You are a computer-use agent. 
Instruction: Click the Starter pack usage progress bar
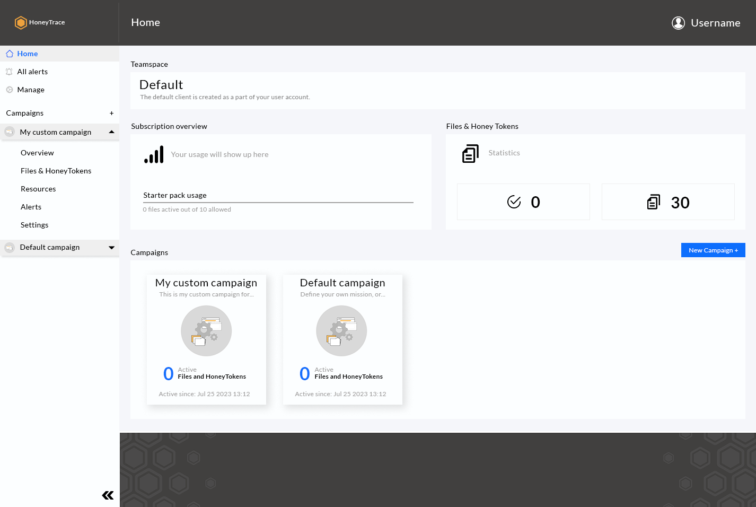pyautogui.click(x=278, y=202)
